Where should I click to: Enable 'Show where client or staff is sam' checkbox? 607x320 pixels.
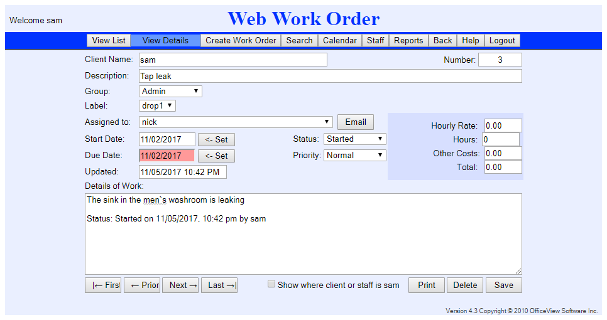click(271, 284)
